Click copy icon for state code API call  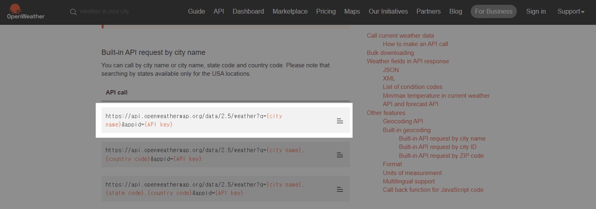coord(340,189)
